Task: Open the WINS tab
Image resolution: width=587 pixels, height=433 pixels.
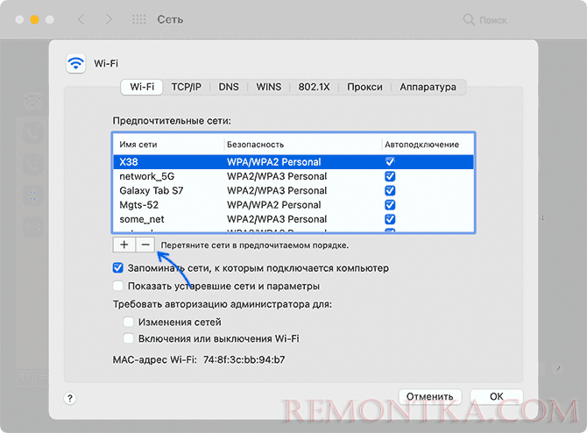Action: click(268, 87)
